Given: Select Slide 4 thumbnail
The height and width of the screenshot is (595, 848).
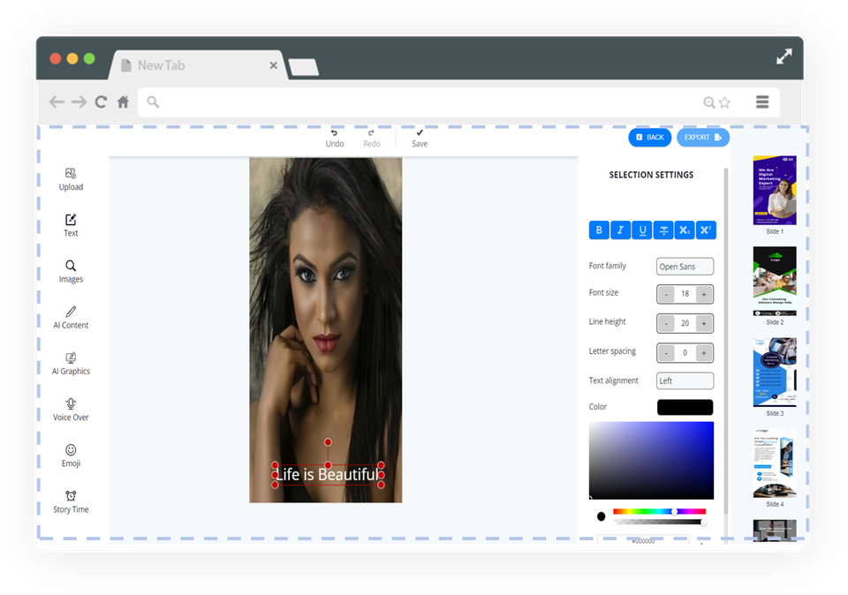Looking at the screenshot, I should tap(775, 463).
